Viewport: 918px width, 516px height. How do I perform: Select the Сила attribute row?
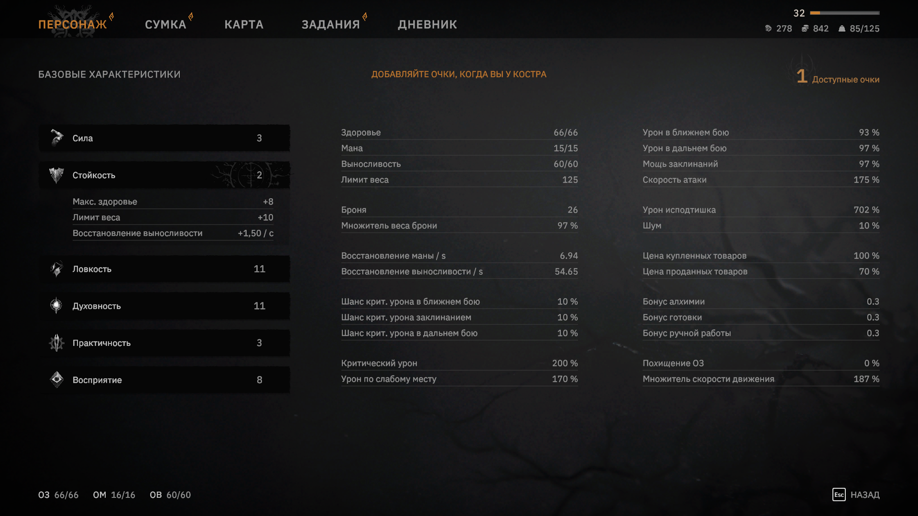click(x=164, y=138)
